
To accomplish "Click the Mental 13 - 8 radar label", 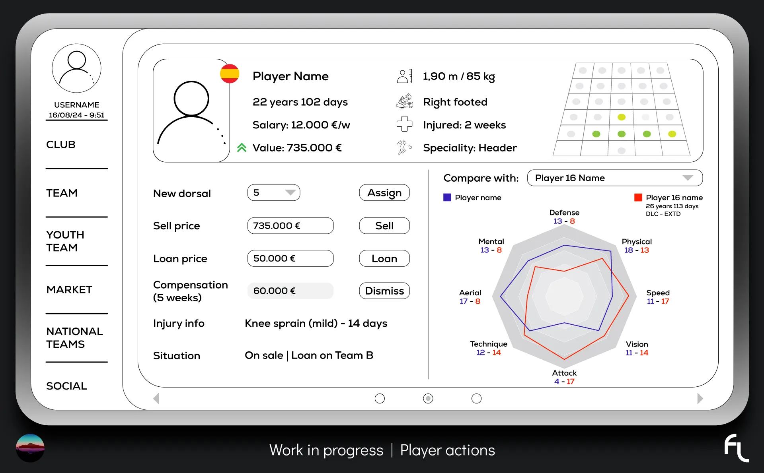I will 491,246.
